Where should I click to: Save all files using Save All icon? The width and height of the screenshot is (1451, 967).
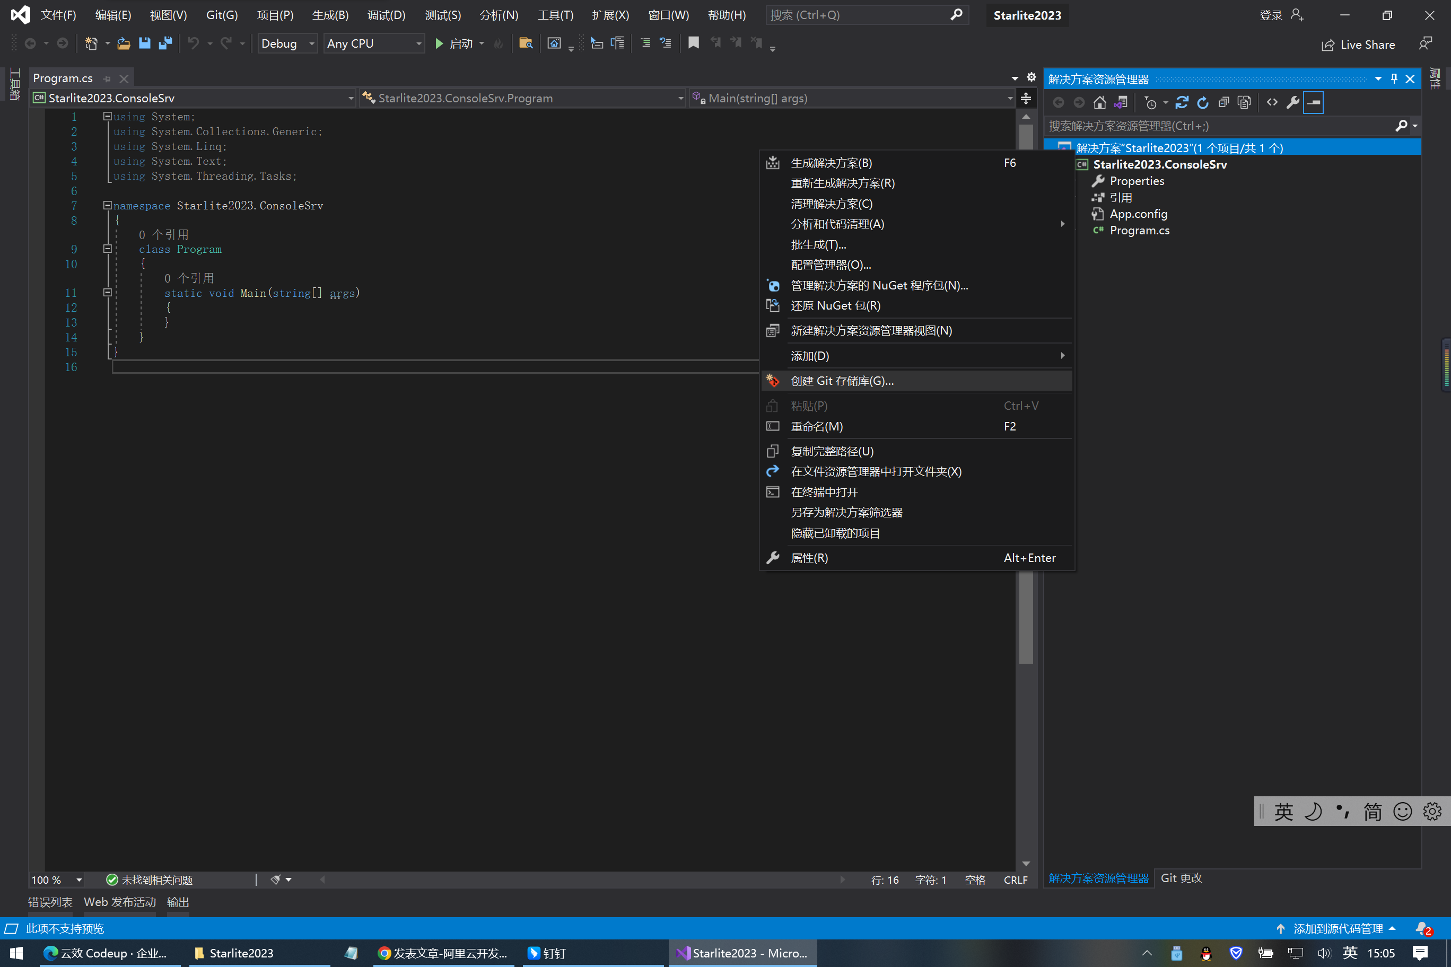click(165, 43)
